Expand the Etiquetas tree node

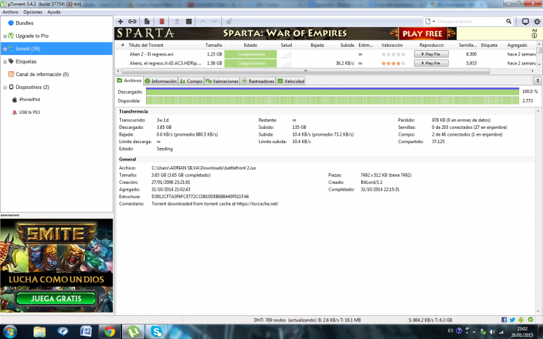click(5, 62)
